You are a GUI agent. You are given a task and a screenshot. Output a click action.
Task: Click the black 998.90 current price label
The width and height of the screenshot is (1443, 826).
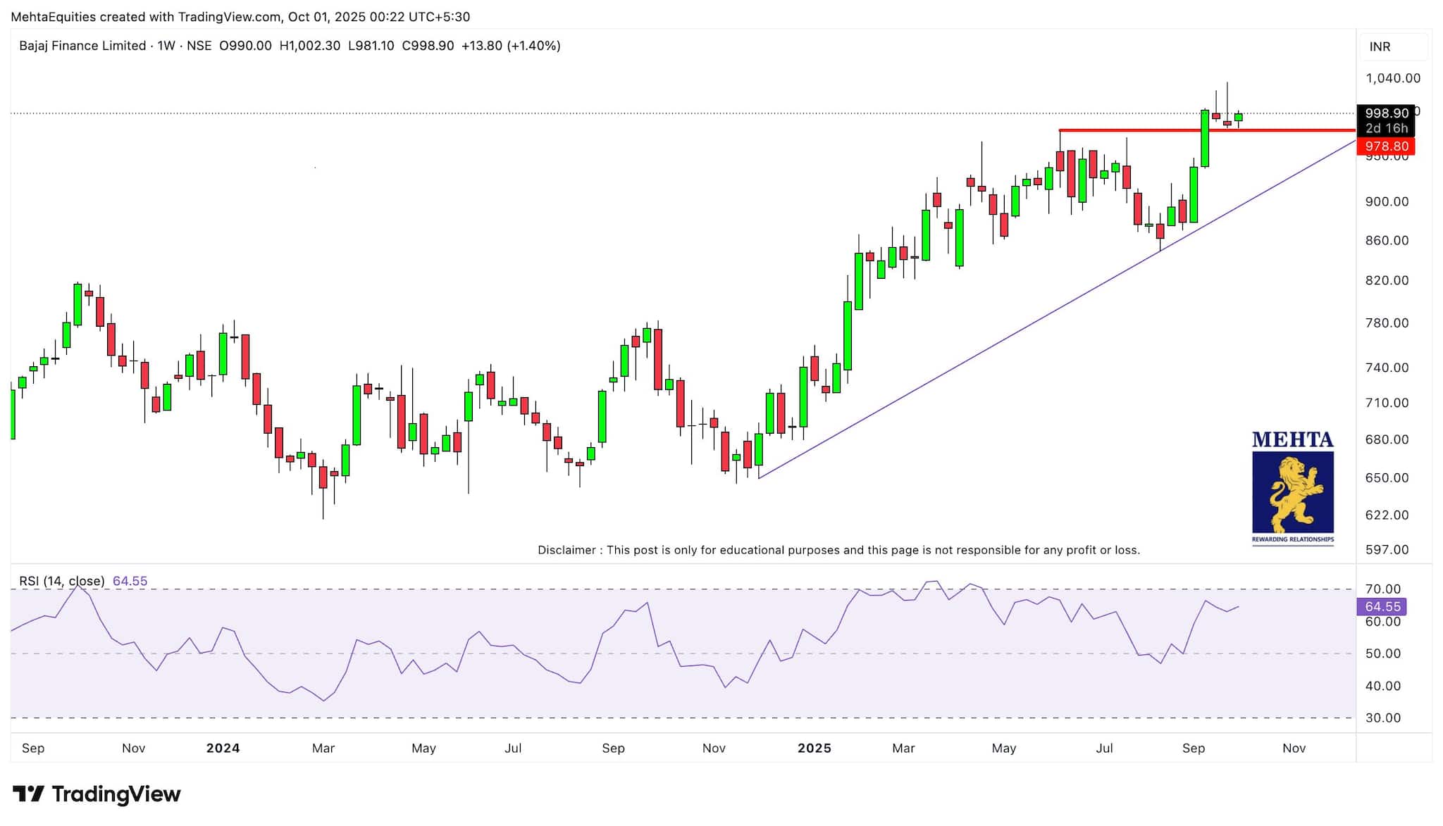click(x=1386, y=113)
